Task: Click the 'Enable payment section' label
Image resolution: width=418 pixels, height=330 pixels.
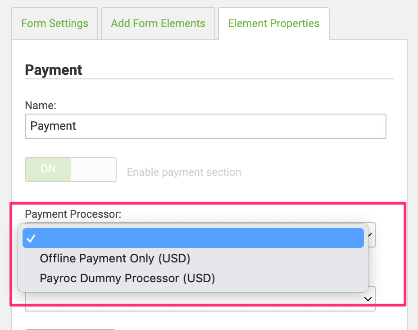Action: pyautogui.click(x=184, y=172)
